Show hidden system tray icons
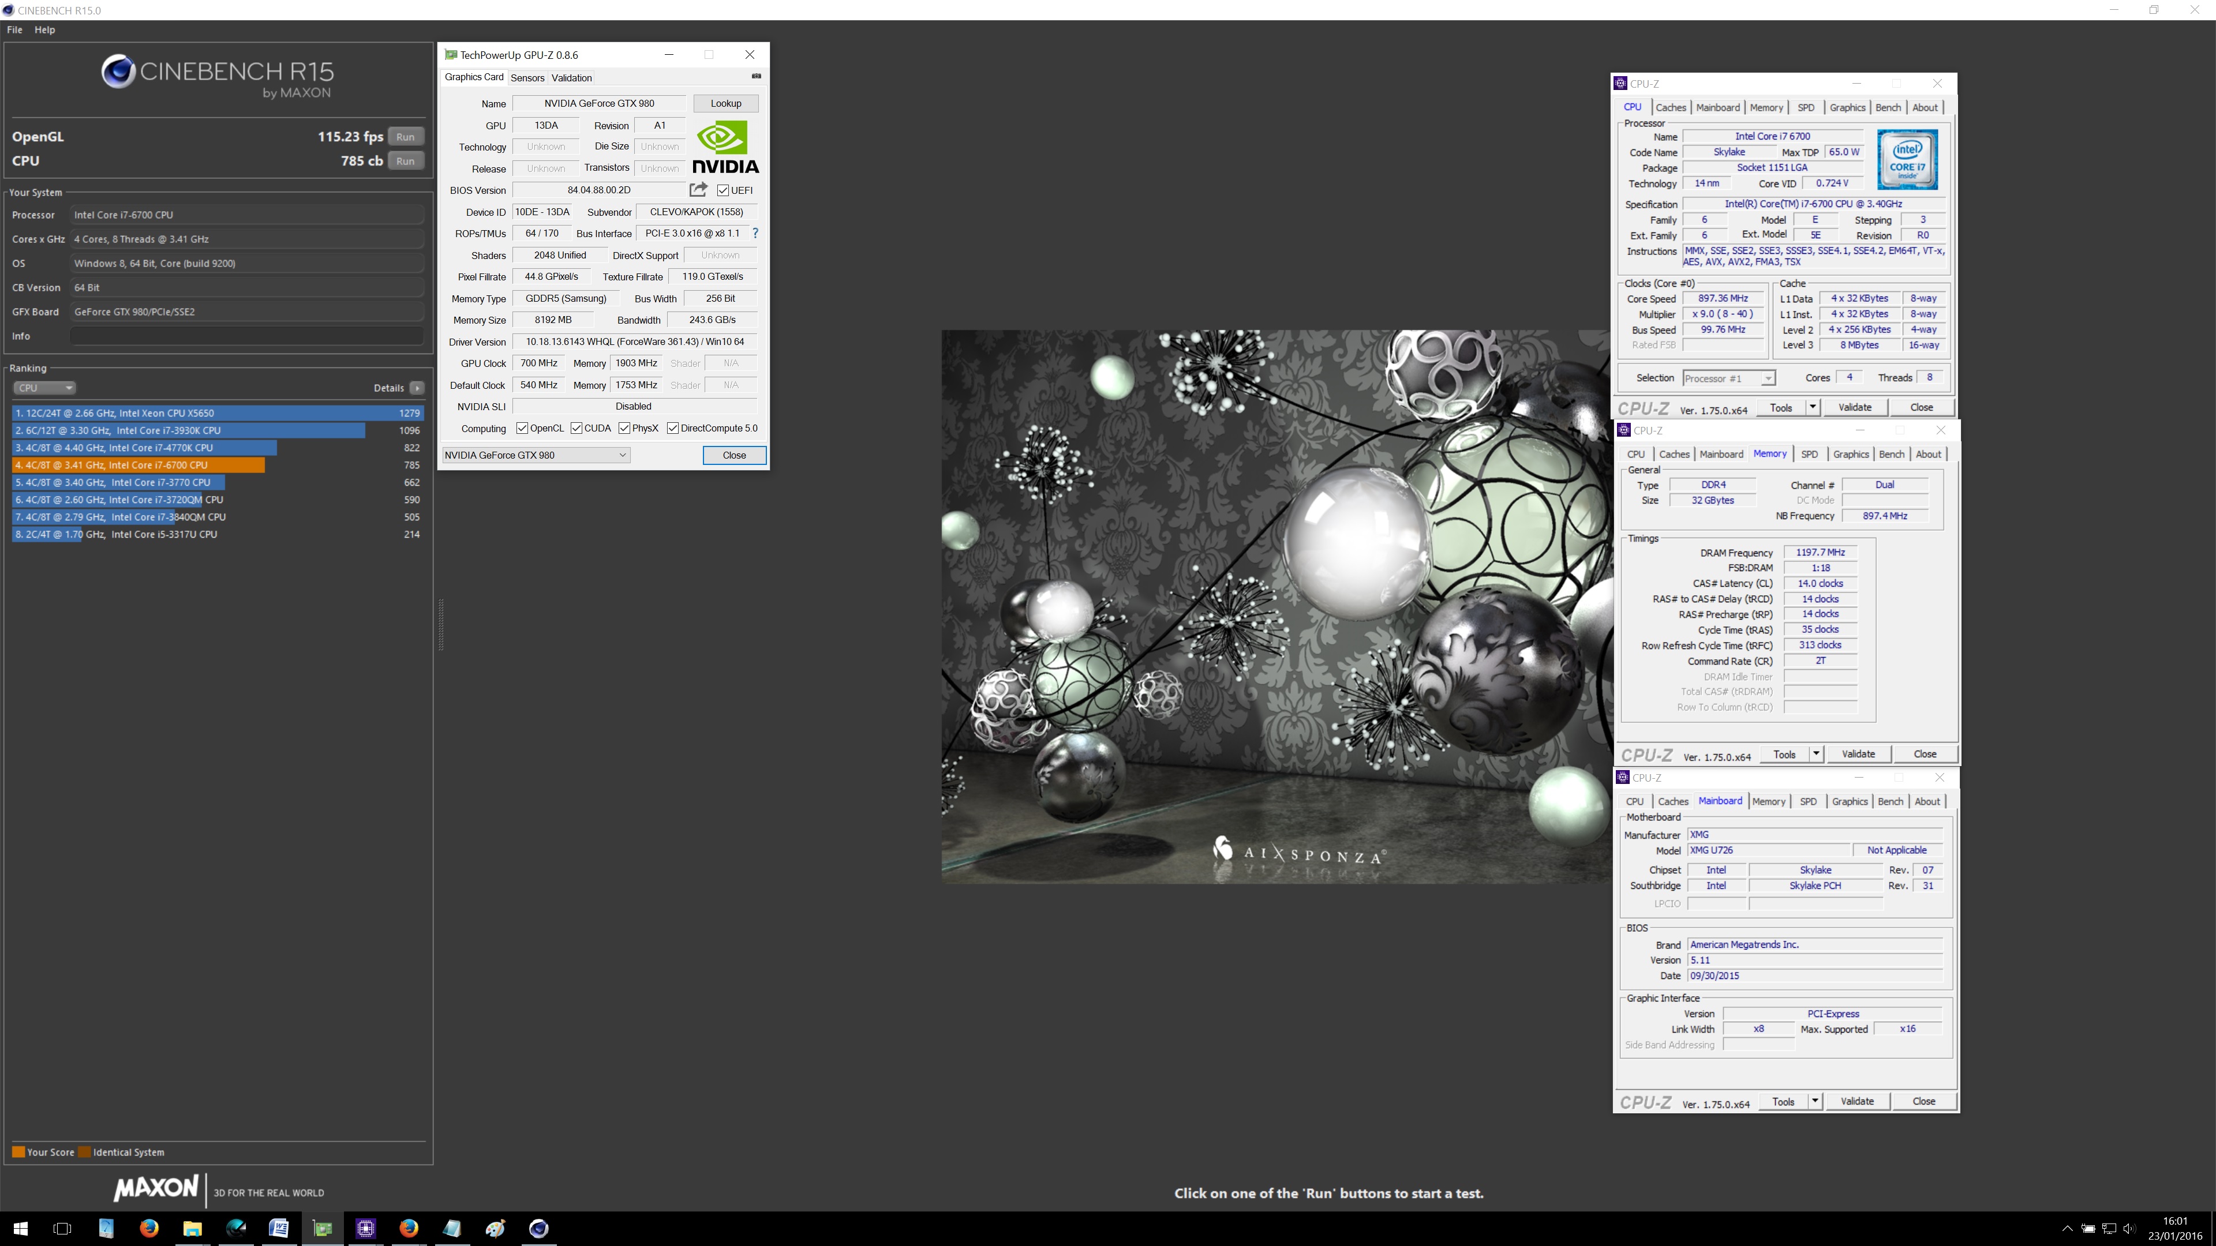This screenshot has width=2216, height=1246. point(2067,1228)
